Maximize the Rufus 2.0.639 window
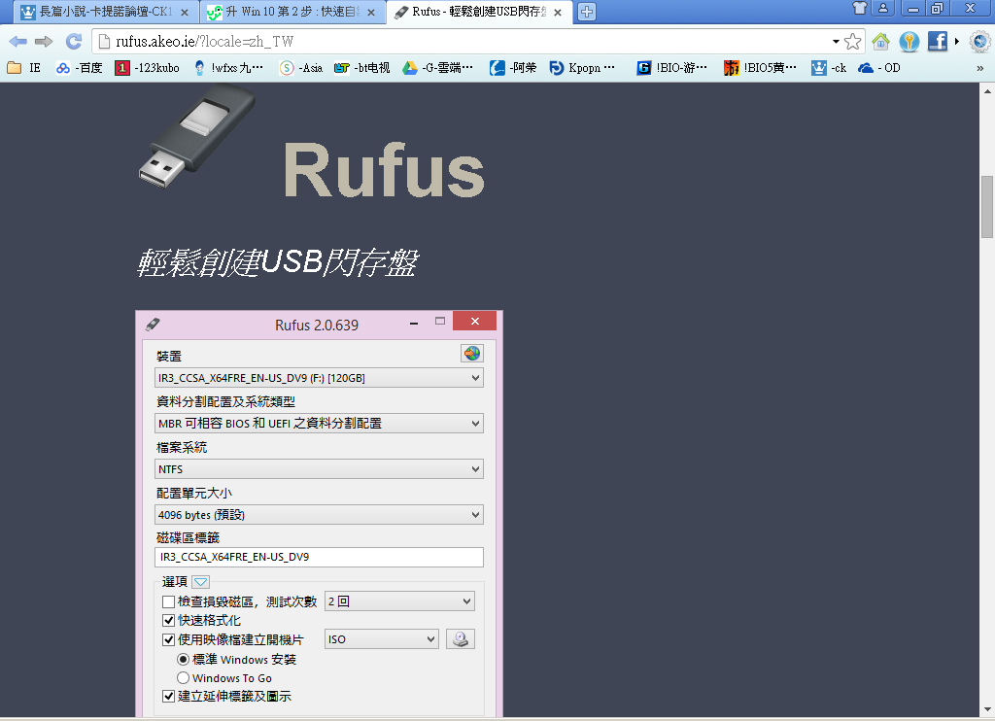The width and height of the screenshot is (995, 721). [x=440, y=322]
